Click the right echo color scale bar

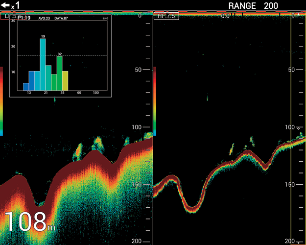pyautogui.click(x=155, y=101)
